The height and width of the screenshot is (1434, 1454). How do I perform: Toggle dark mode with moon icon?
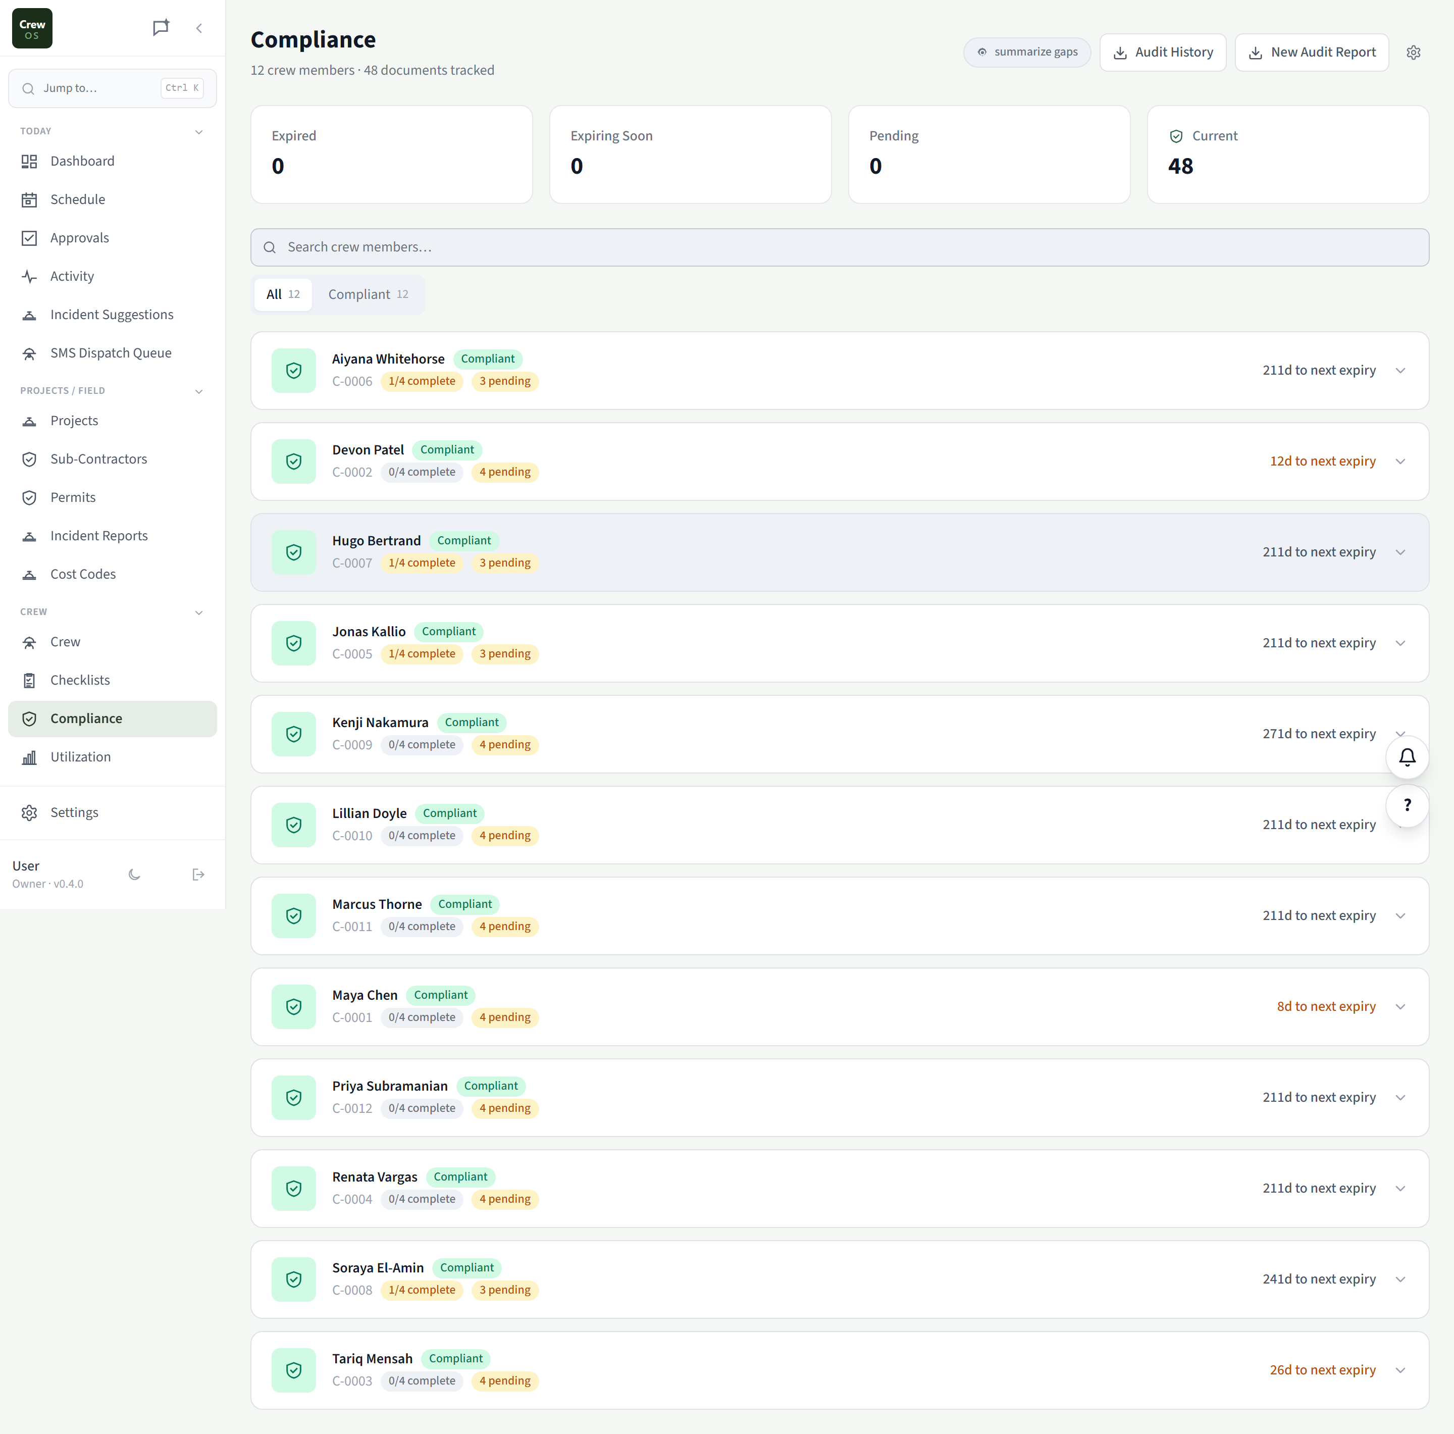coord(135,875)
